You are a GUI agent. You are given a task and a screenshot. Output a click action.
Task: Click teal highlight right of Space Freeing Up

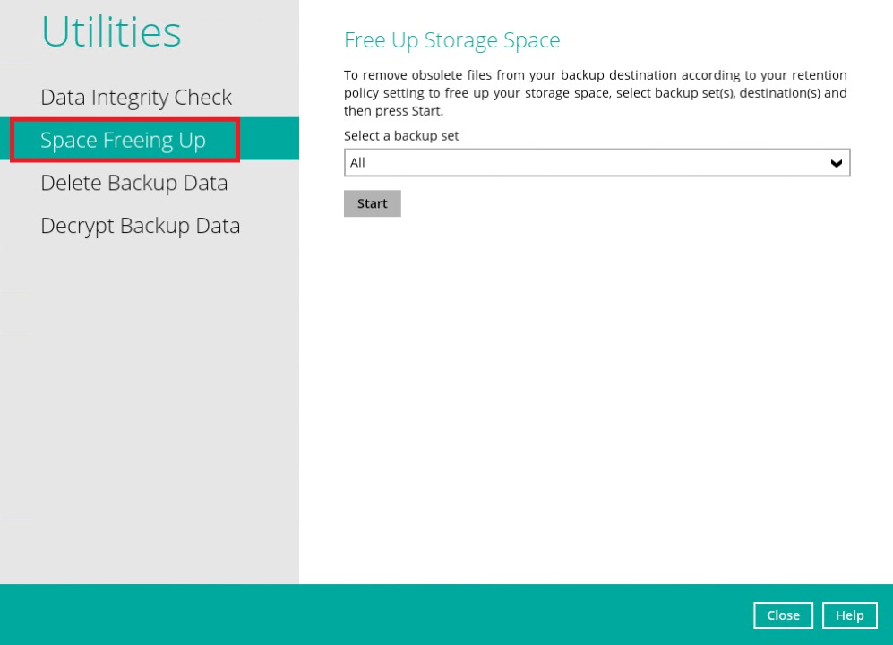click(269, 140)
